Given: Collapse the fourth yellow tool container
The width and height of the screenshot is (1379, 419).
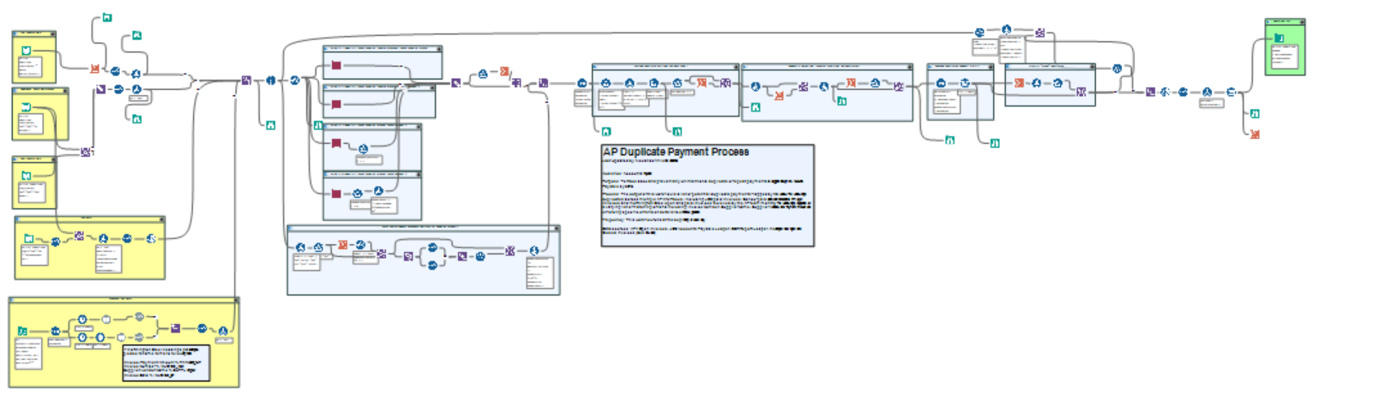Looking at the screenshot, I should (x=161, y=218).
